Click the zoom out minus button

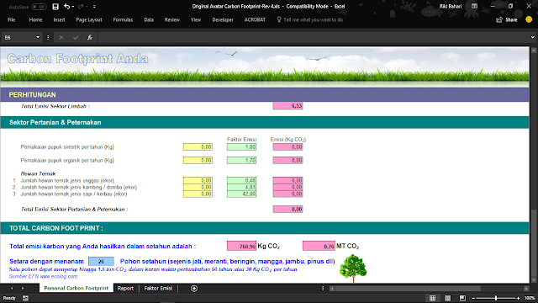tap(473, 298)
